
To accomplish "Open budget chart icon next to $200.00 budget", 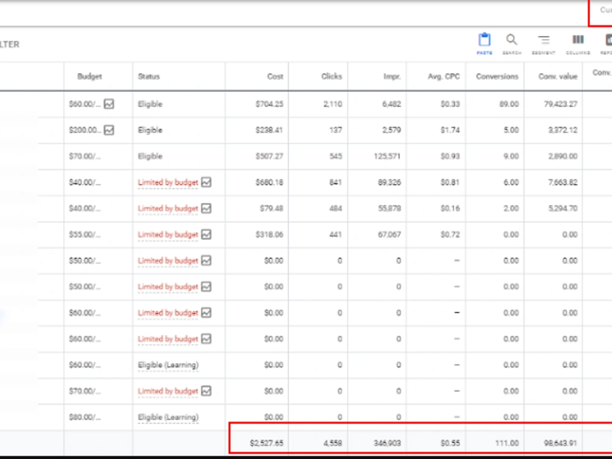I will pos(109,130).
